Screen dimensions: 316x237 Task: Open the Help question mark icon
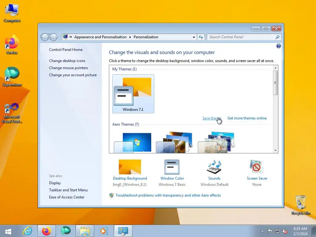(279, 46)
